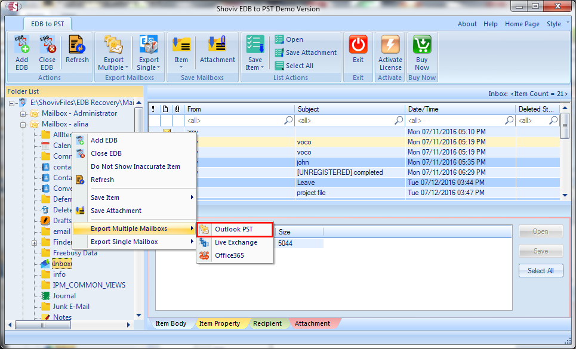The image size is (576, 349).
Task: Expand the Mailbox - Administrator tree node
Action: (23, 113)
